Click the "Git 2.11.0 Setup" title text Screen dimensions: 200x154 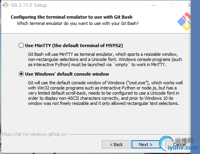(x=29, y=5)
